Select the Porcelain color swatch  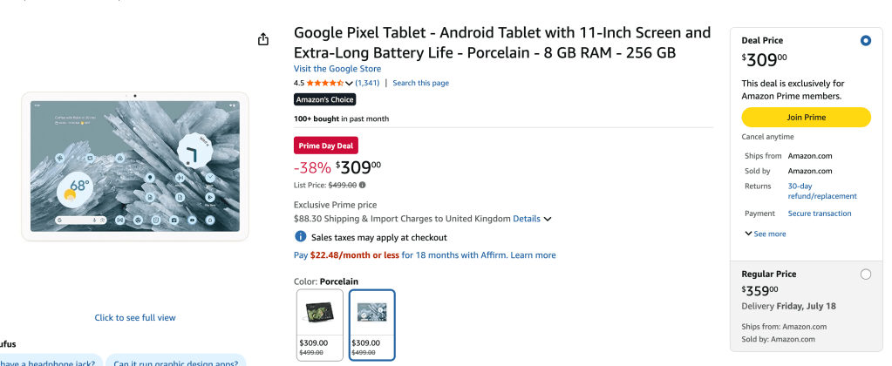tap(371, 323)
